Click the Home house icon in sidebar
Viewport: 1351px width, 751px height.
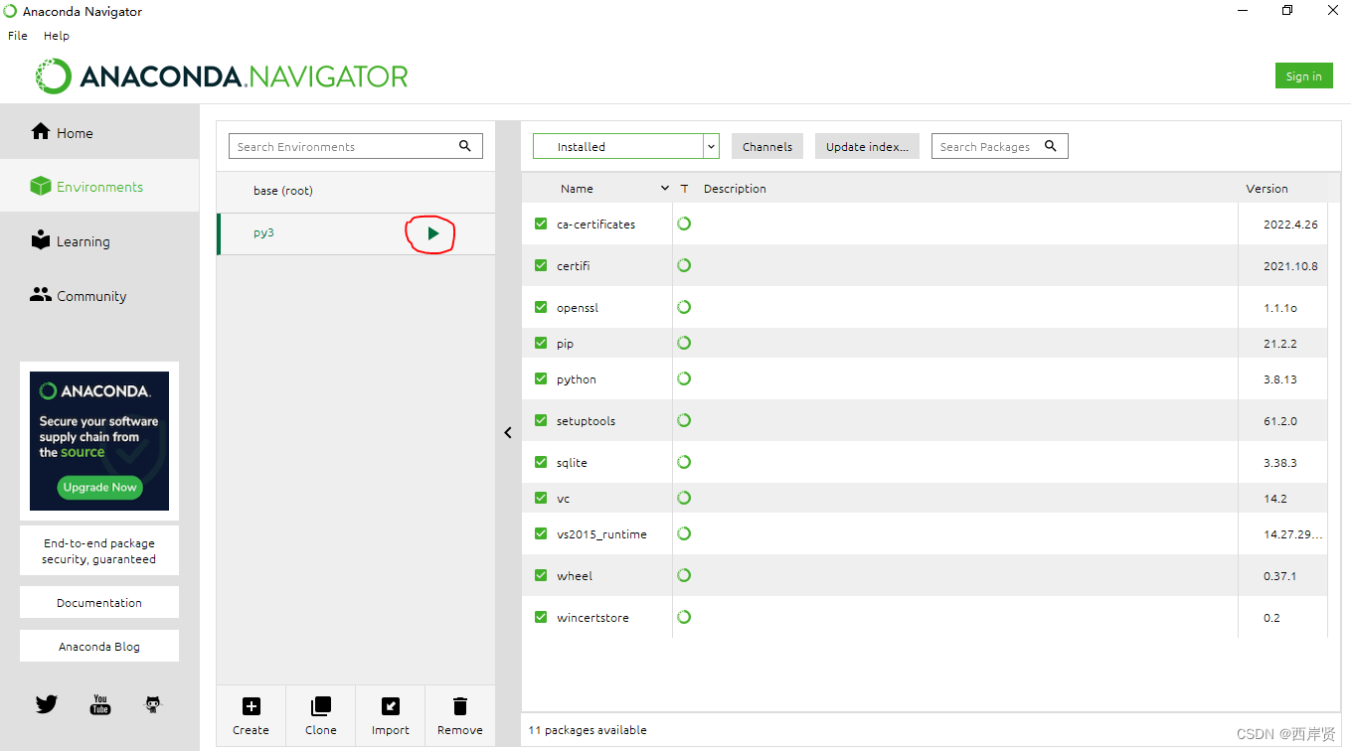(x=41, y=131)
